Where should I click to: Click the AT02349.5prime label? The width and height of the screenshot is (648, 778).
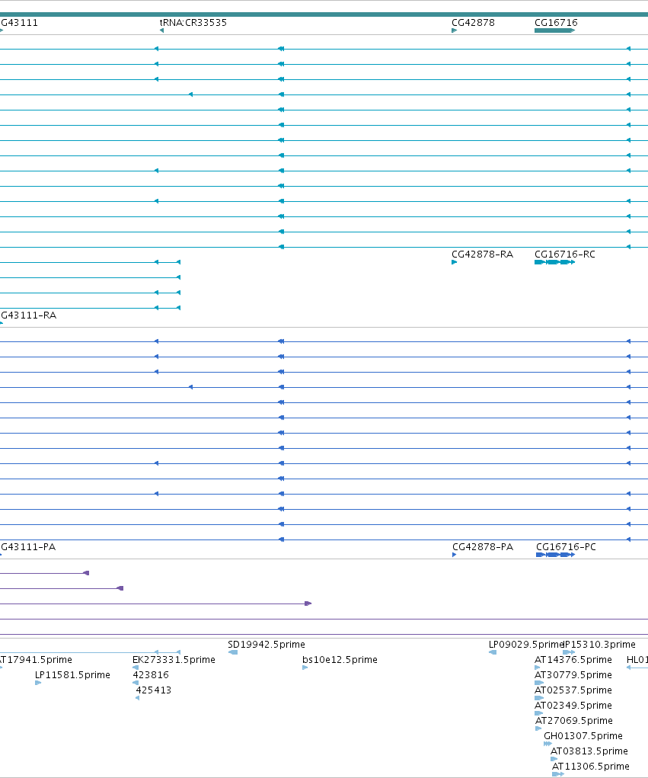click(x=573, y=706)
